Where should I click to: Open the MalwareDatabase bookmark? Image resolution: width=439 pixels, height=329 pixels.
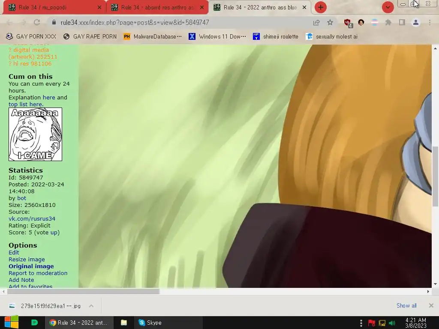tap(153, 37)
